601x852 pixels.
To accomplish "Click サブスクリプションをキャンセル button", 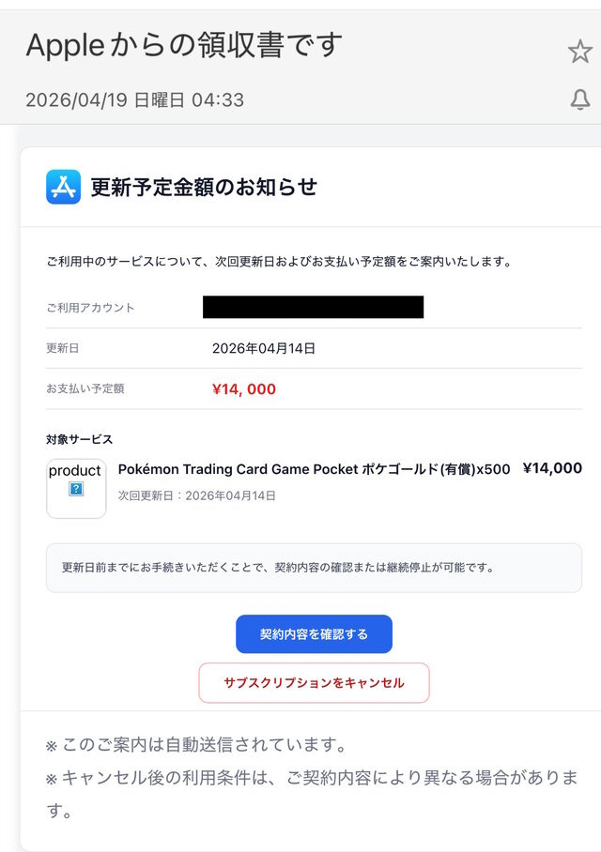I will point(314,683).
